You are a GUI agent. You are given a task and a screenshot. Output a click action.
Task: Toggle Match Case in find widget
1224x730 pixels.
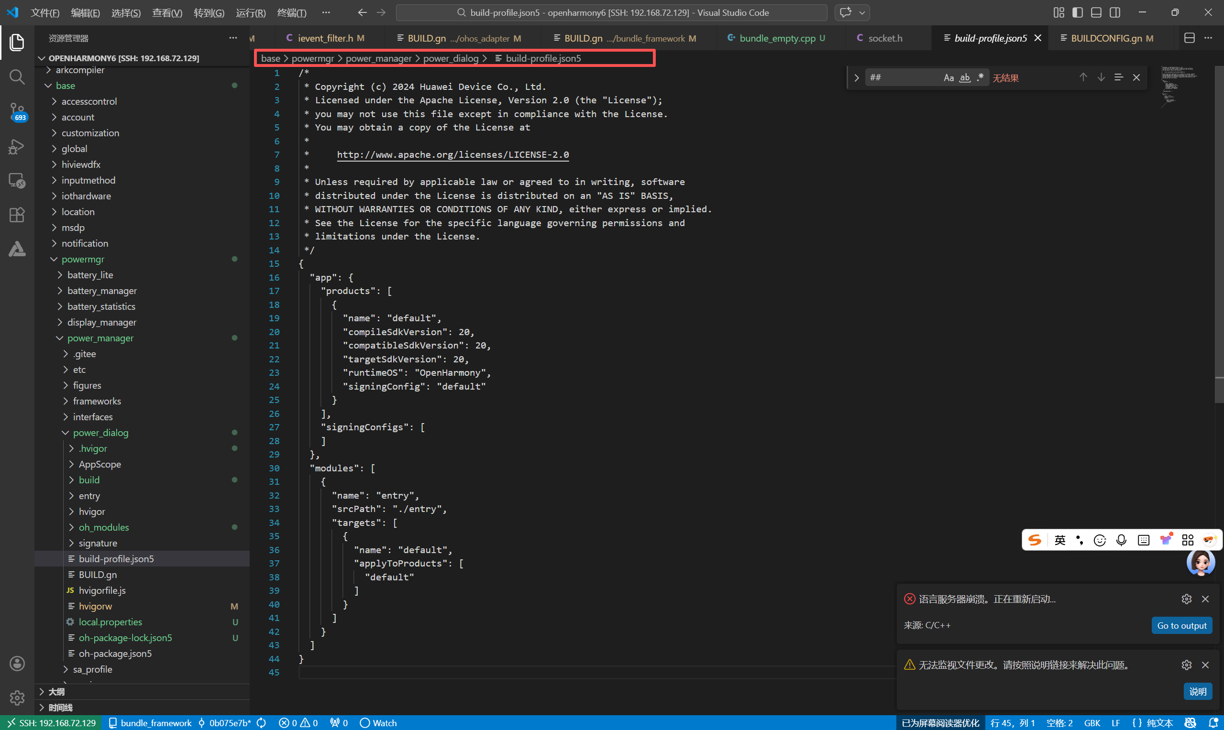coord(948,78)
